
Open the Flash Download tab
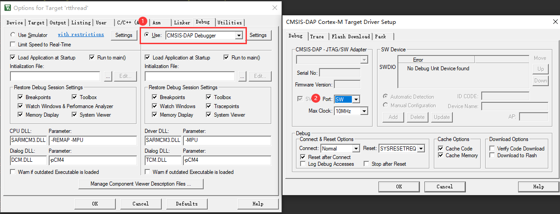351,36
